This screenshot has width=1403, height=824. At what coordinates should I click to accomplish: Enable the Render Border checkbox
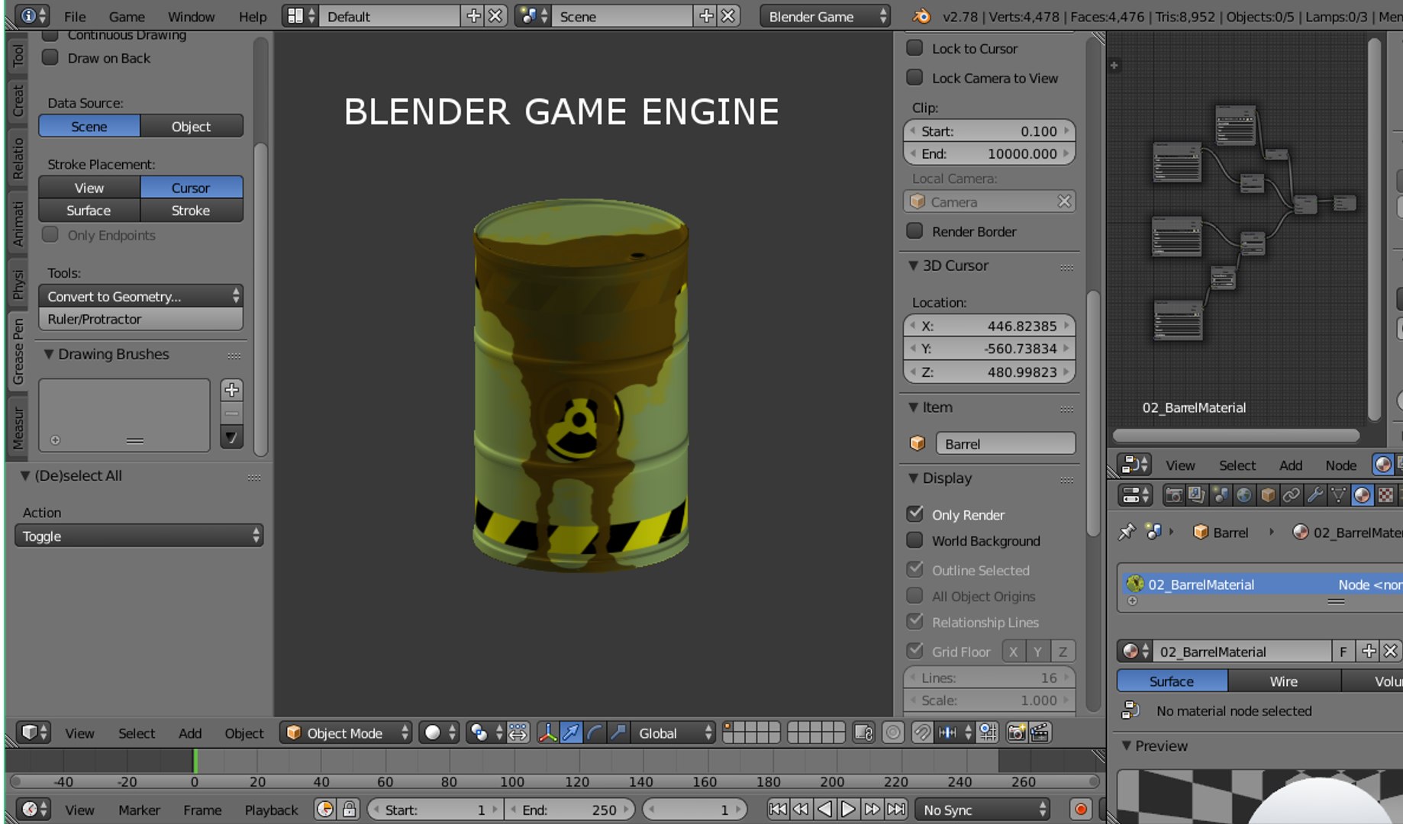[914, 231]
